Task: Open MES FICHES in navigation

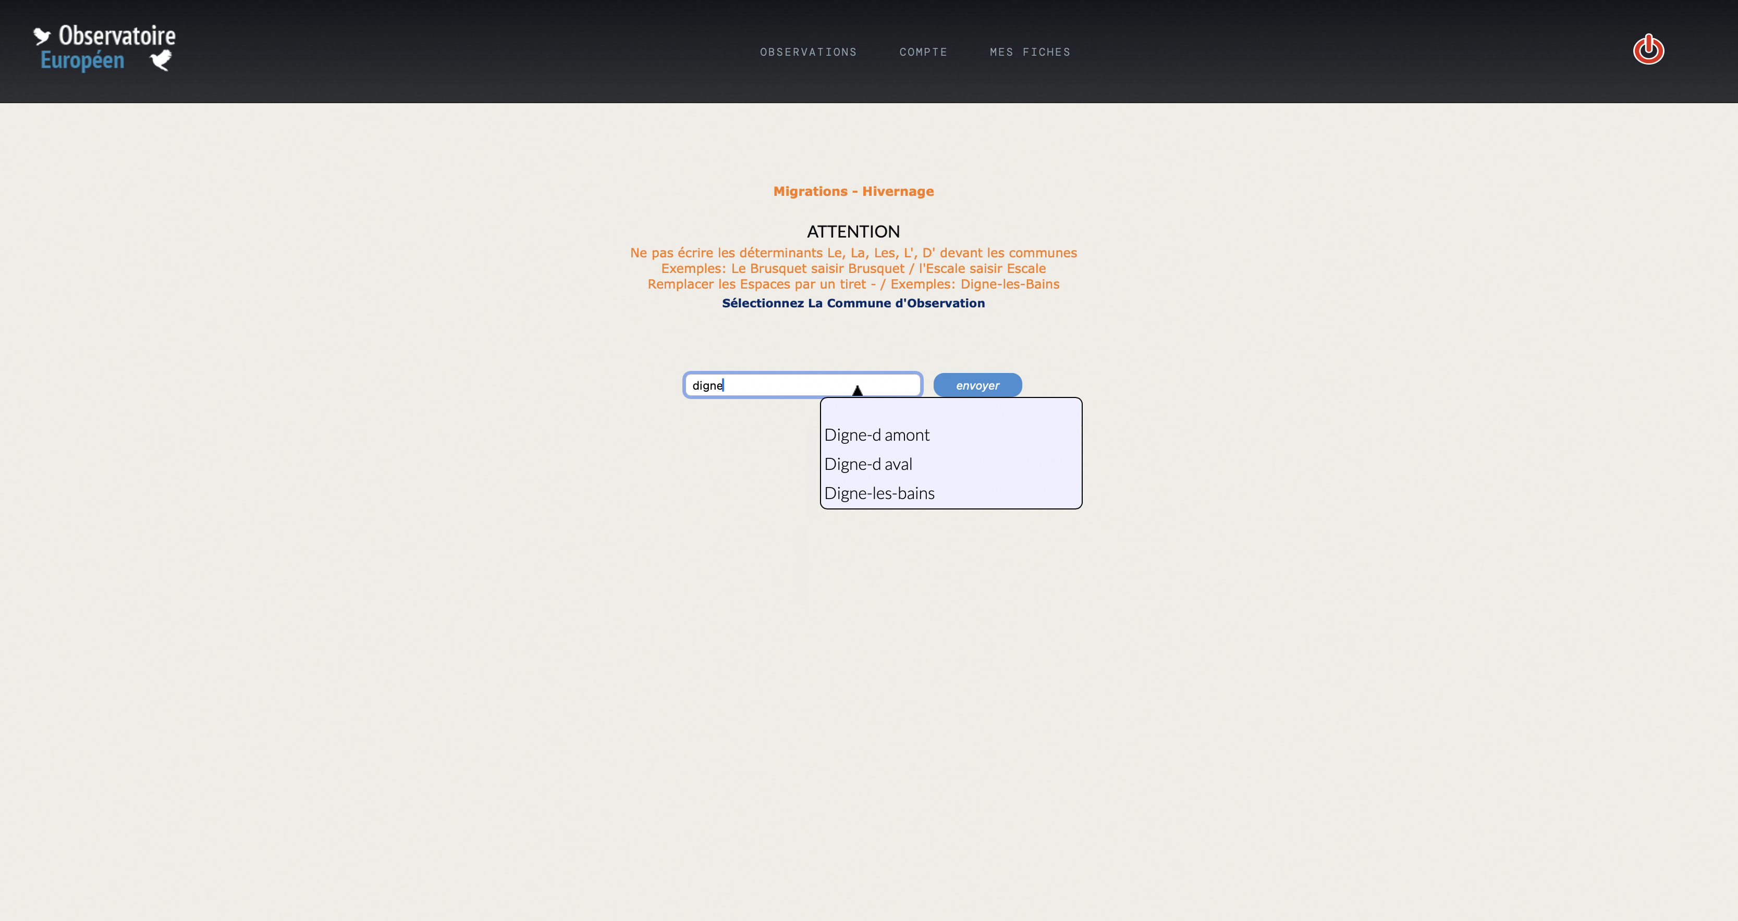Action: (1030, 52)
